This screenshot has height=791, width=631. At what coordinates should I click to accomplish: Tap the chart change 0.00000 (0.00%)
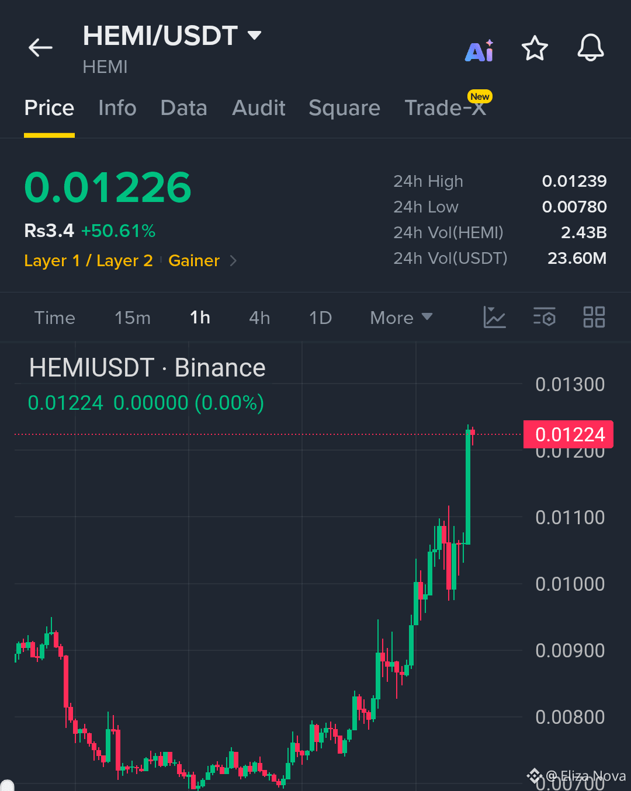coord(189,403)
